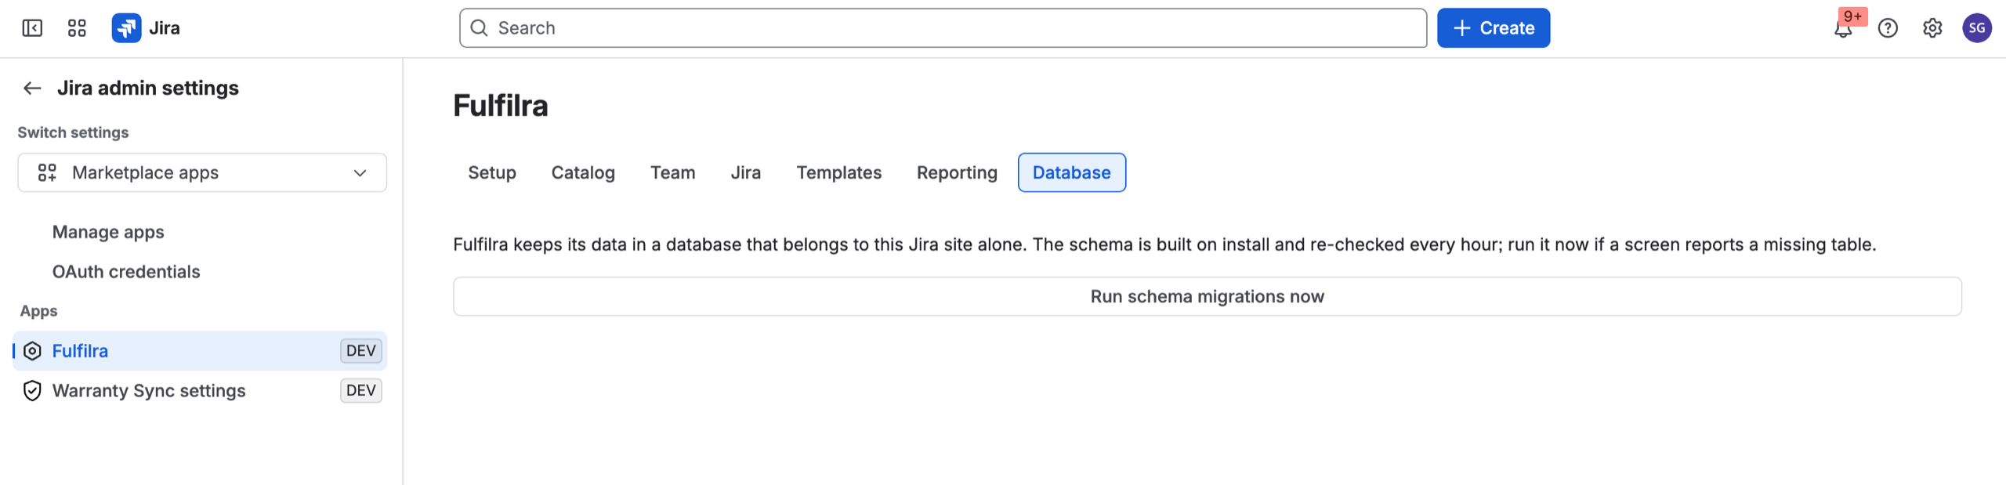Screen dimensions: 2006x485
Task: Click the Marketplace apps grid-plus icon
Action: pos(47,173)
